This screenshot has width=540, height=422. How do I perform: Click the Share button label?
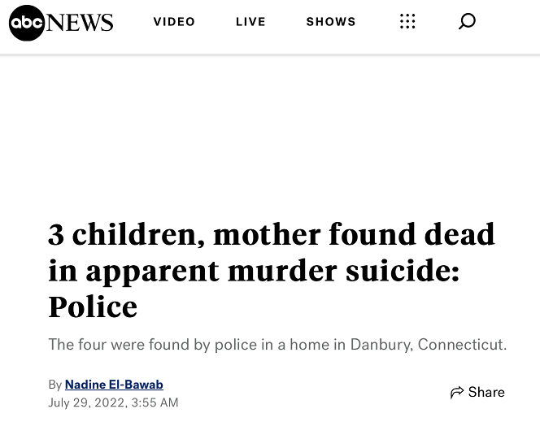coord(486,392)
